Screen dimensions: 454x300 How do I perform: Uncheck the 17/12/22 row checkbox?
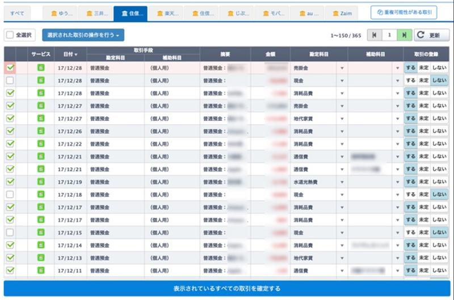(10, 144)
